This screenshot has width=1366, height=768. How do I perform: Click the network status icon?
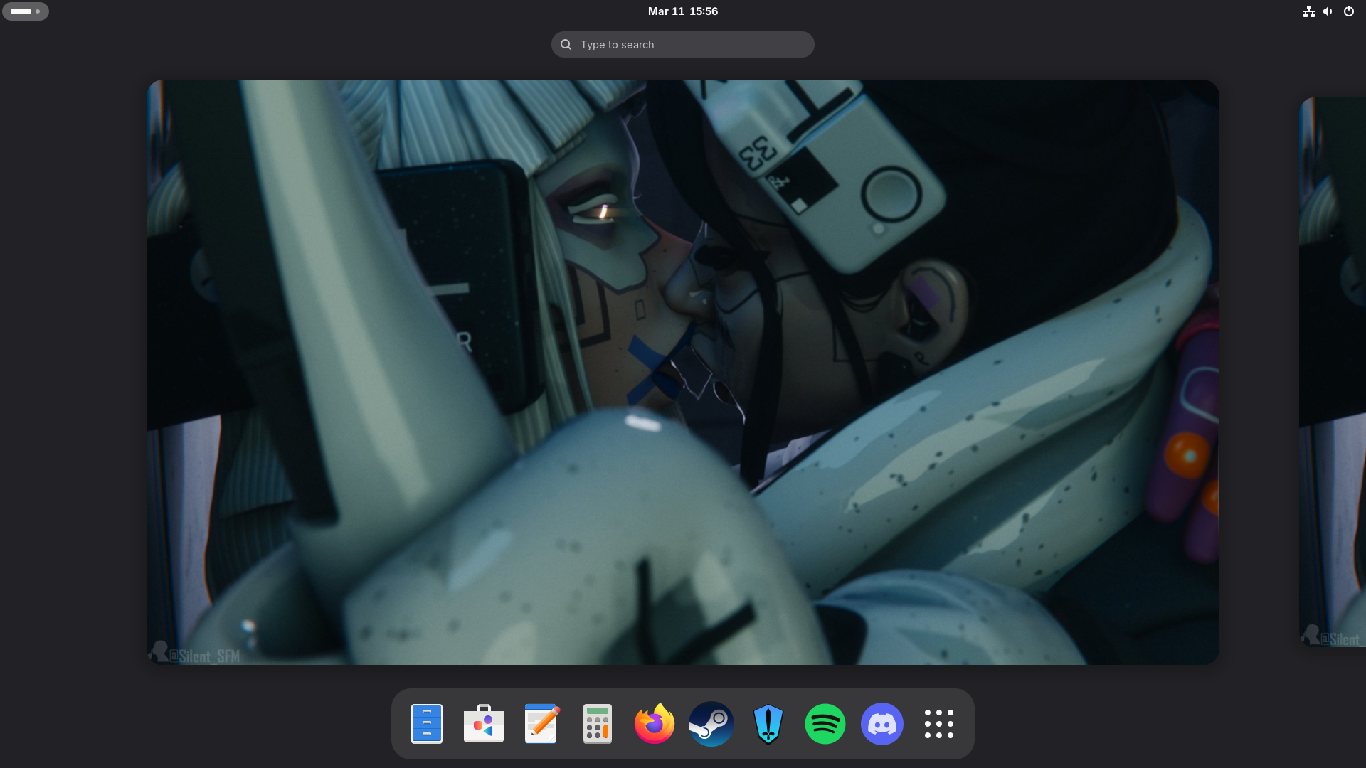coord(1308,11)
